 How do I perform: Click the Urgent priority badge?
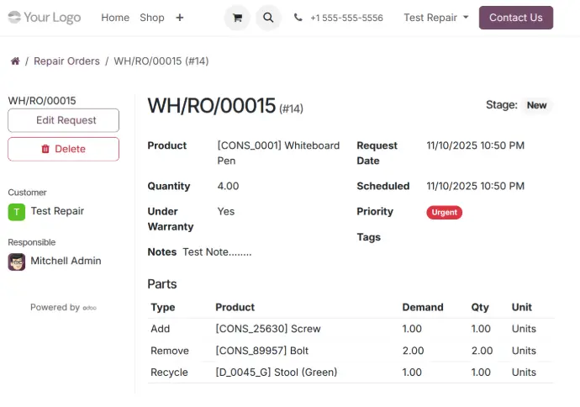[444, 213]
